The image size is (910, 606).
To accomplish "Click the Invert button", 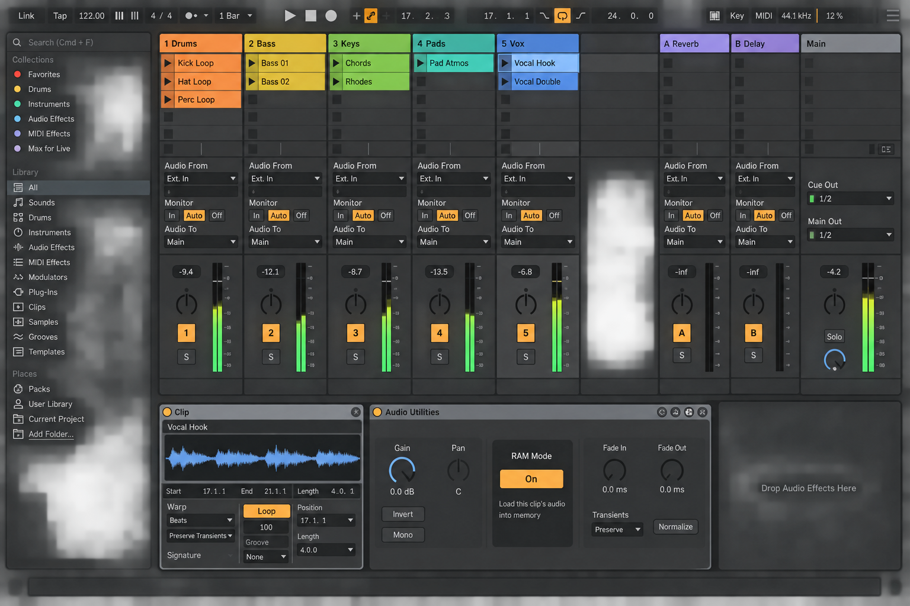I will [x=403, y=514].
